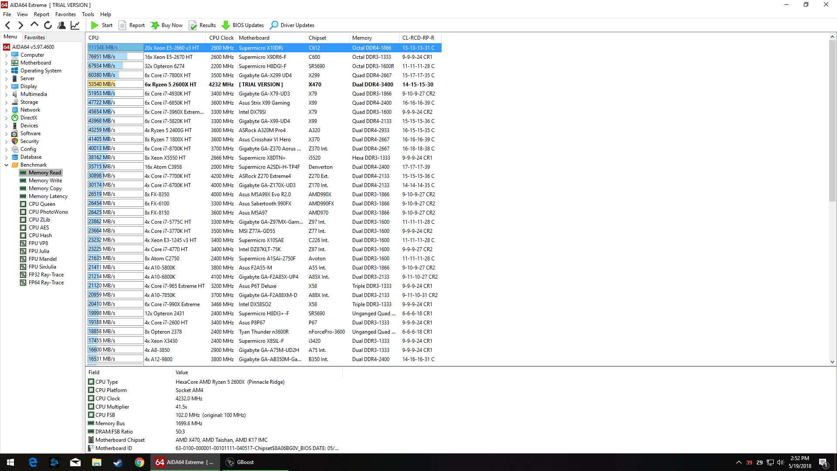
Task: Click Buy Now in toolbar
Action: 167,25
